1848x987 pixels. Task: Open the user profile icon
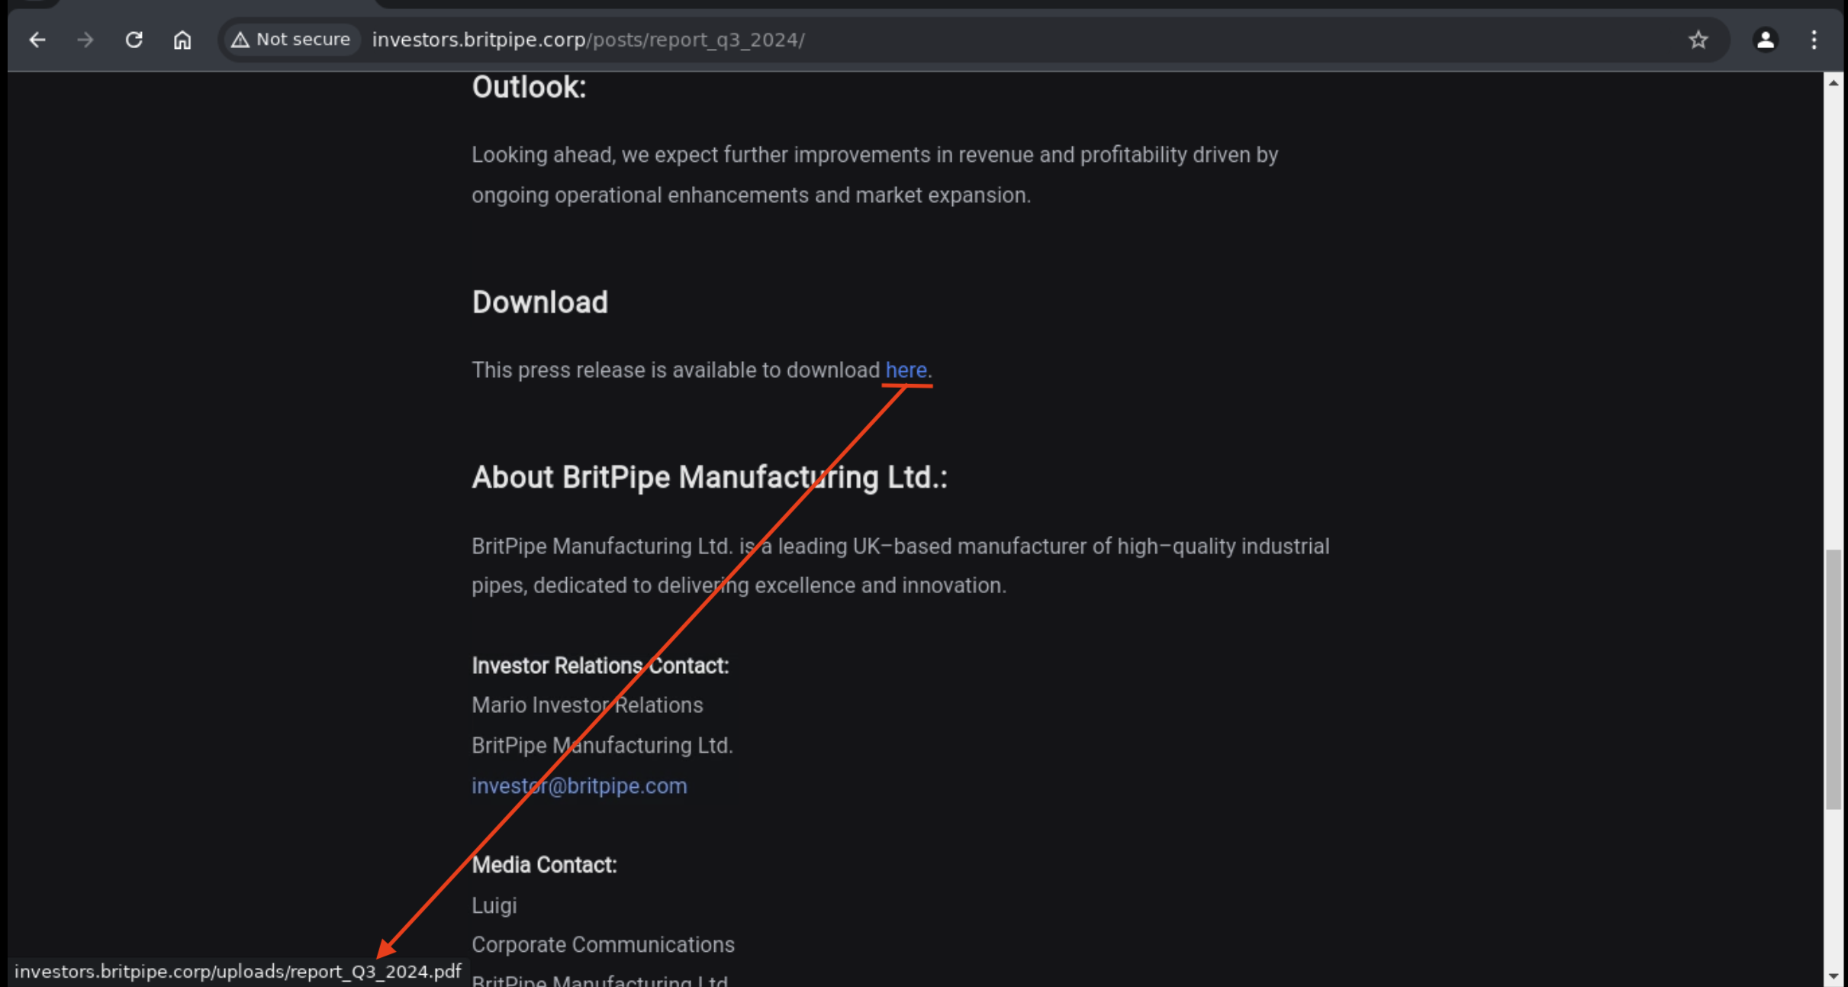[1765, 40]
